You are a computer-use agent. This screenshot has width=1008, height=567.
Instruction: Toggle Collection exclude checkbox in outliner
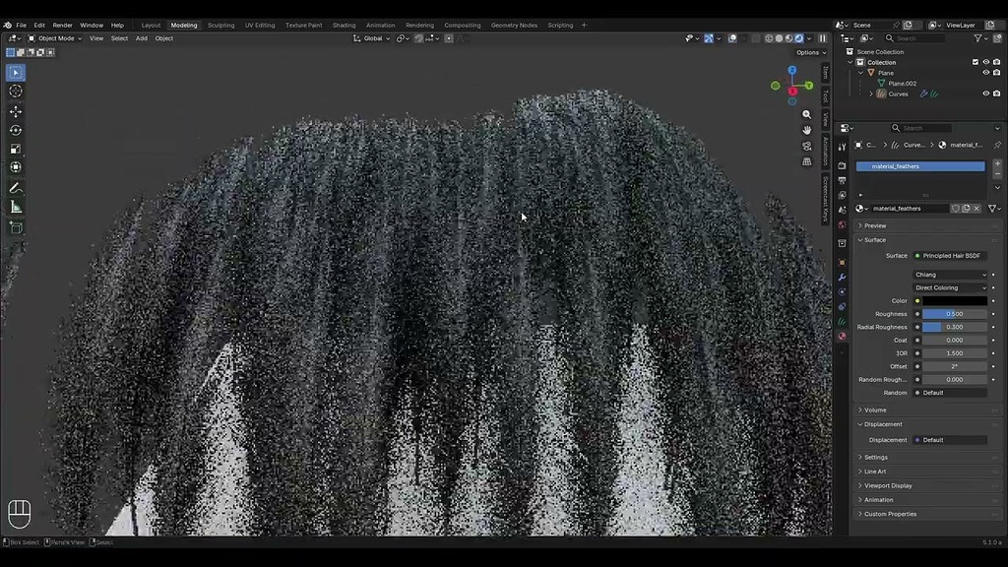point(976,62)
